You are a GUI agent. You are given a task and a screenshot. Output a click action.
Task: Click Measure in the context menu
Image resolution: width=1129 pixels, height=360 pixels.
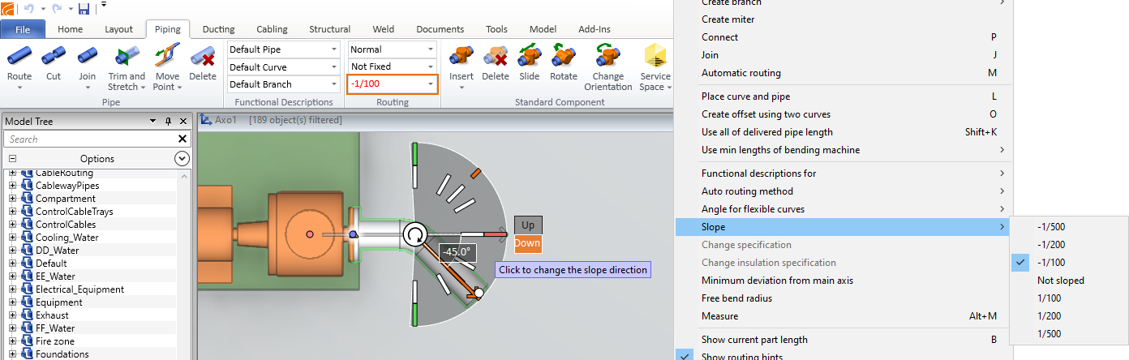(x=844, y=316)
